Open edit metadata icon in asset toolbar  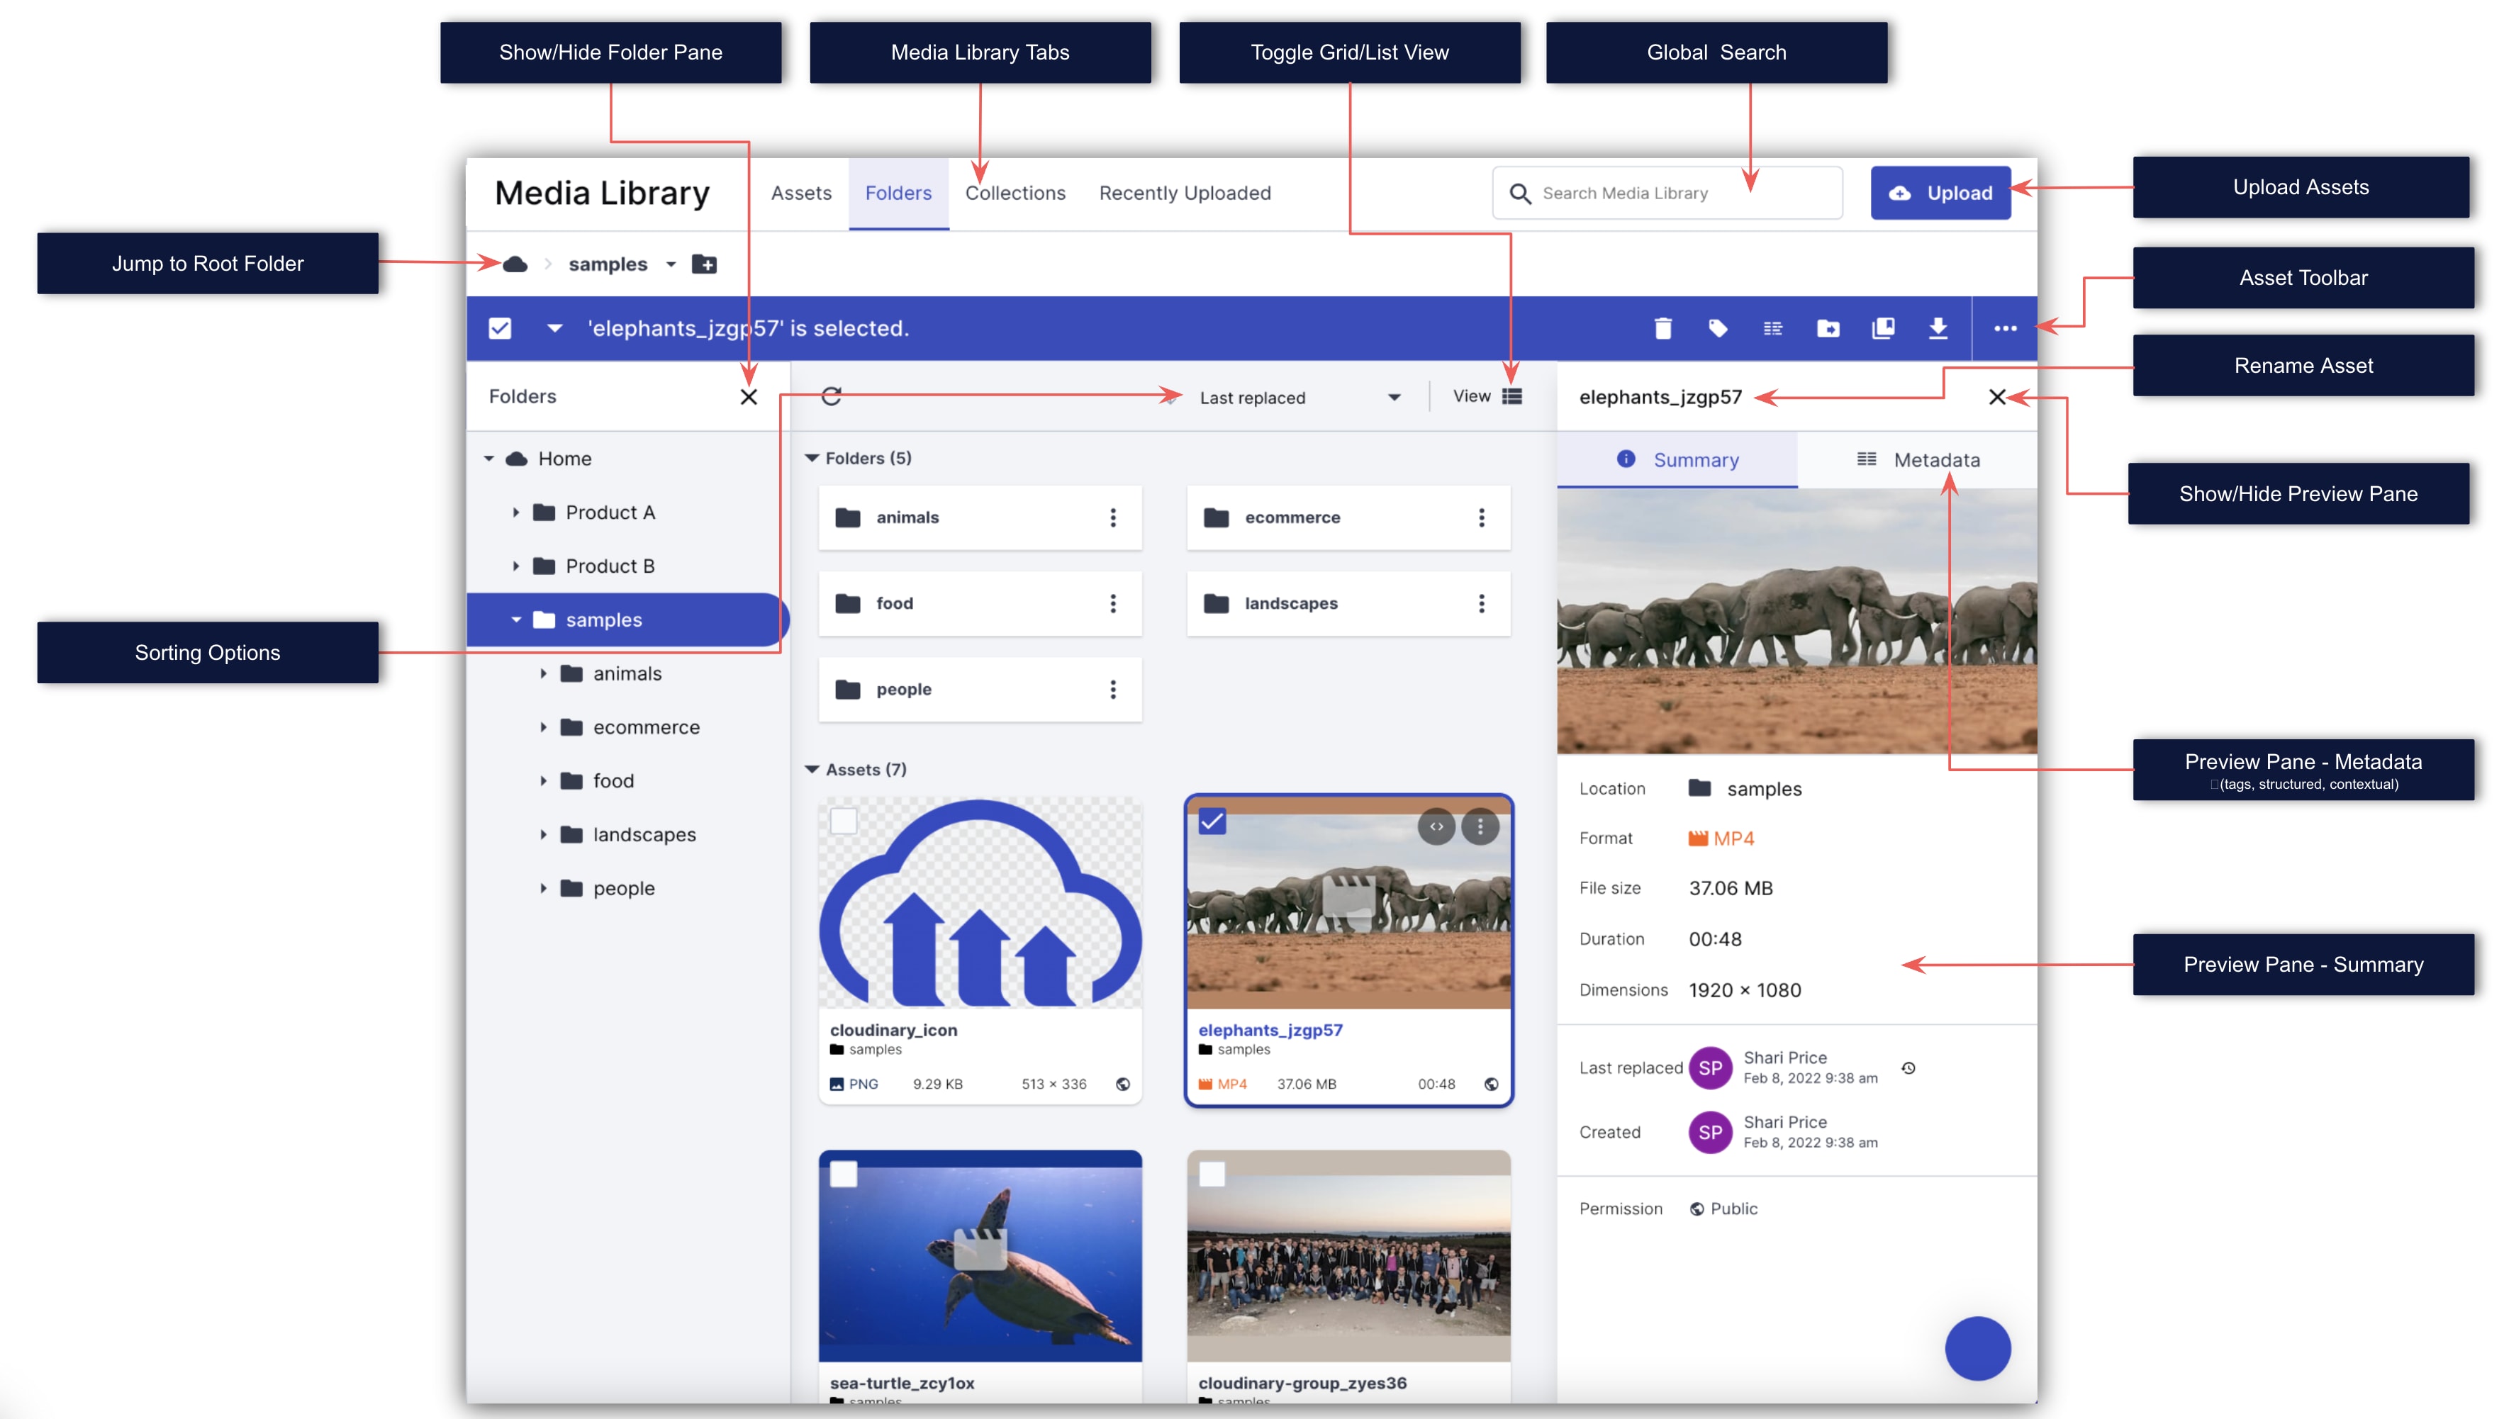pyautogui.click(x=1772, y=328)
